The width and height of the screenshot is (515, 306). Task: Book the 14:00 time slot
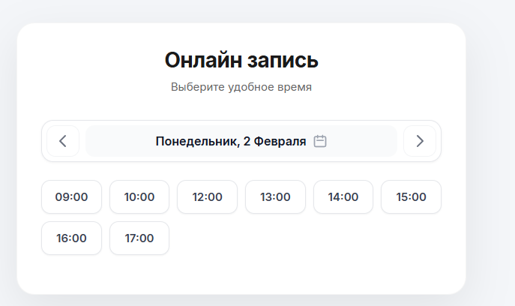point(343,197)
